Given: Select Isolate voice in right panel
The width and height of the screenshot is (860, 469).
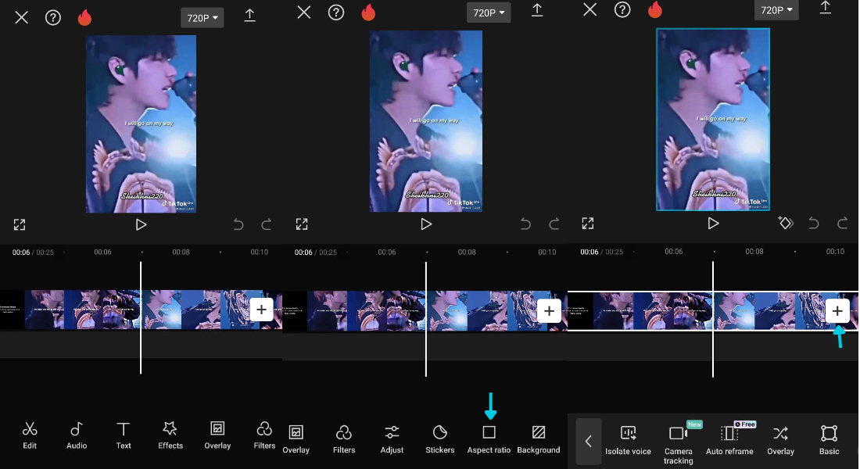Looking at the screenshot, I should click(x=628, y=441).
